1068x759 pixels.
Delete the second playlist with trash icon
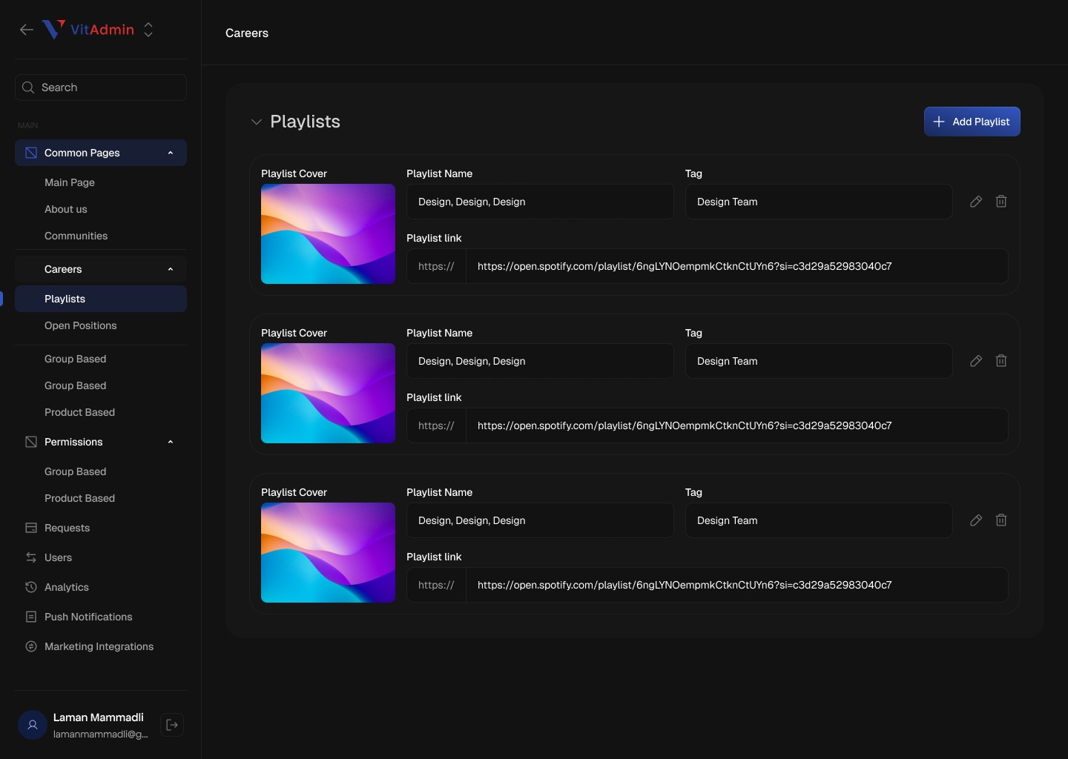pyautogui.click(x=1001, y=361)
